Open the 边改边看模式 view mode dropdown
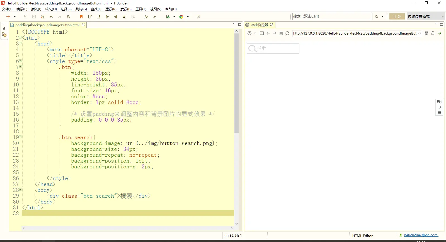446x242 pixels. tap(426, 16)
